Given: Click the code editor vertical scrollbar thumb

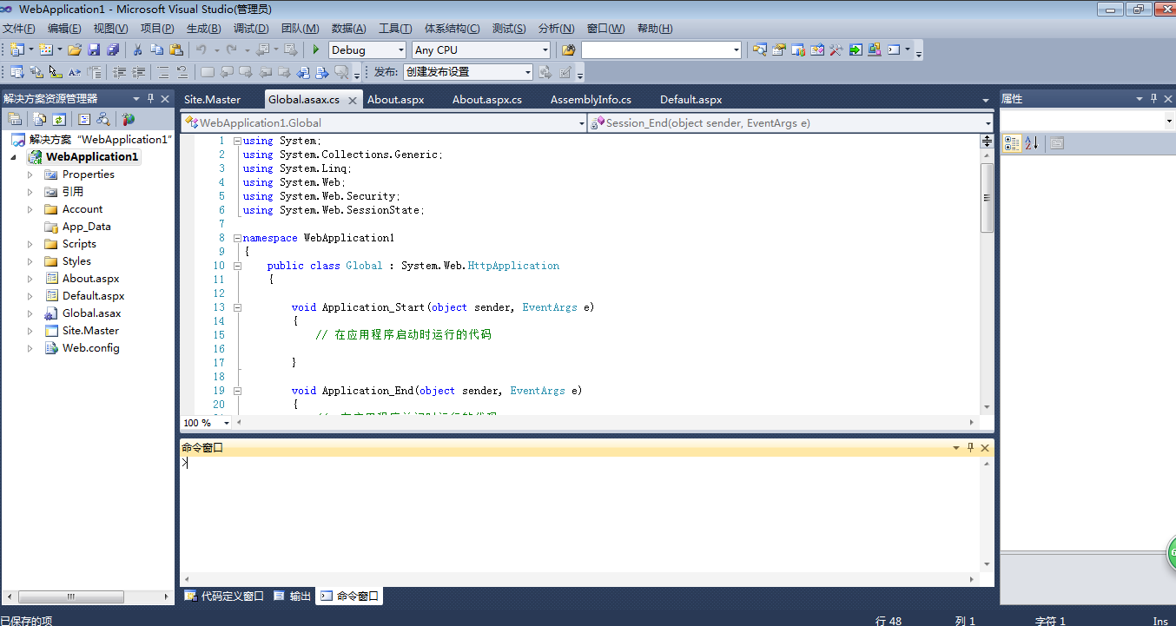Looking at the screenshot, I should [x=987, y=197].
